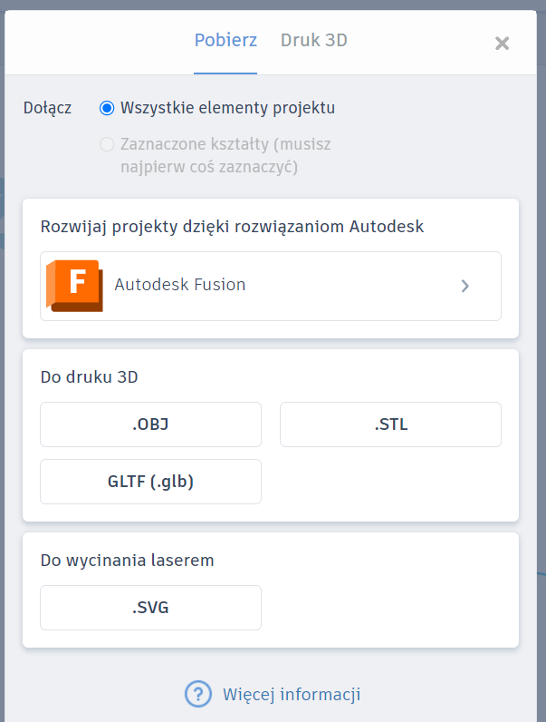Open the Autodesk Fusion text entry
The width and height of the screenshot is (546, 722).
[x=179, y=285]
